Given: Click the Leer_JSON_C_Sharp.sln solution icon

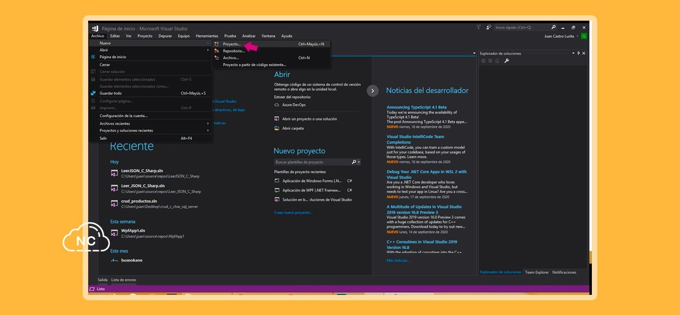Looking at the screenshot, I should coord(114,188).
